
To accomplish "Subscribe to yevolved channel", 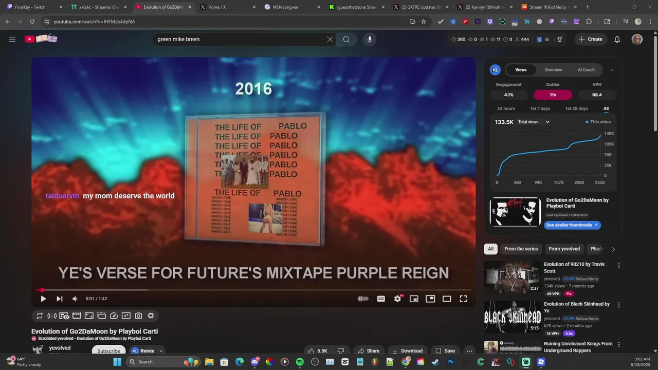I will point(108,351).
